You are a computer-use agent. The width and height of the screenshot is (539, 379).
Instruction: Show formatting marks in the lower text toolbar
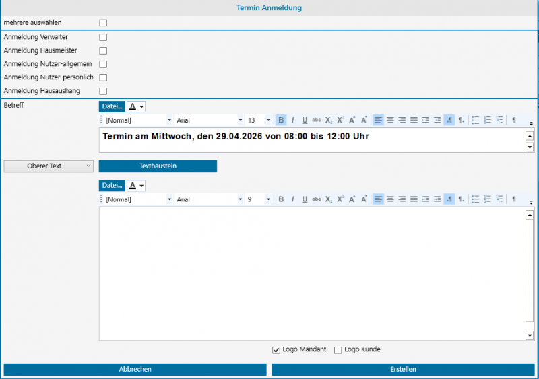pyautogui.click(x=514, y=199)
